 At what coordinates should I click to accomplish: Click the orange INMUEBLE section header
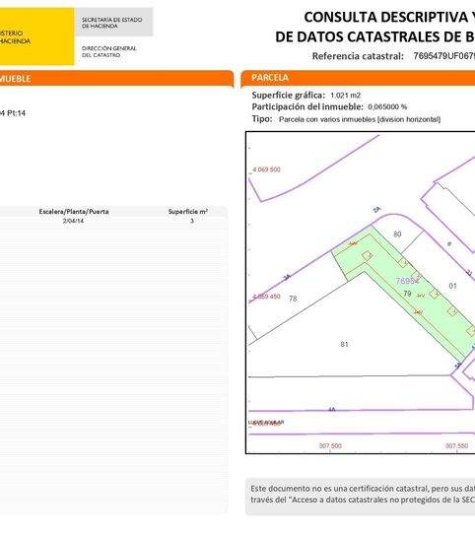[116, 79]
